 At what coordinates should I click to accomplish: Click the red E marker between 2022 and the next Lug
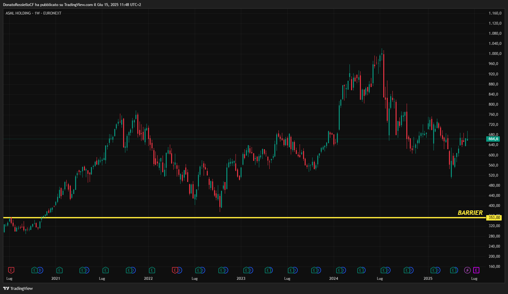coord(175,270)
